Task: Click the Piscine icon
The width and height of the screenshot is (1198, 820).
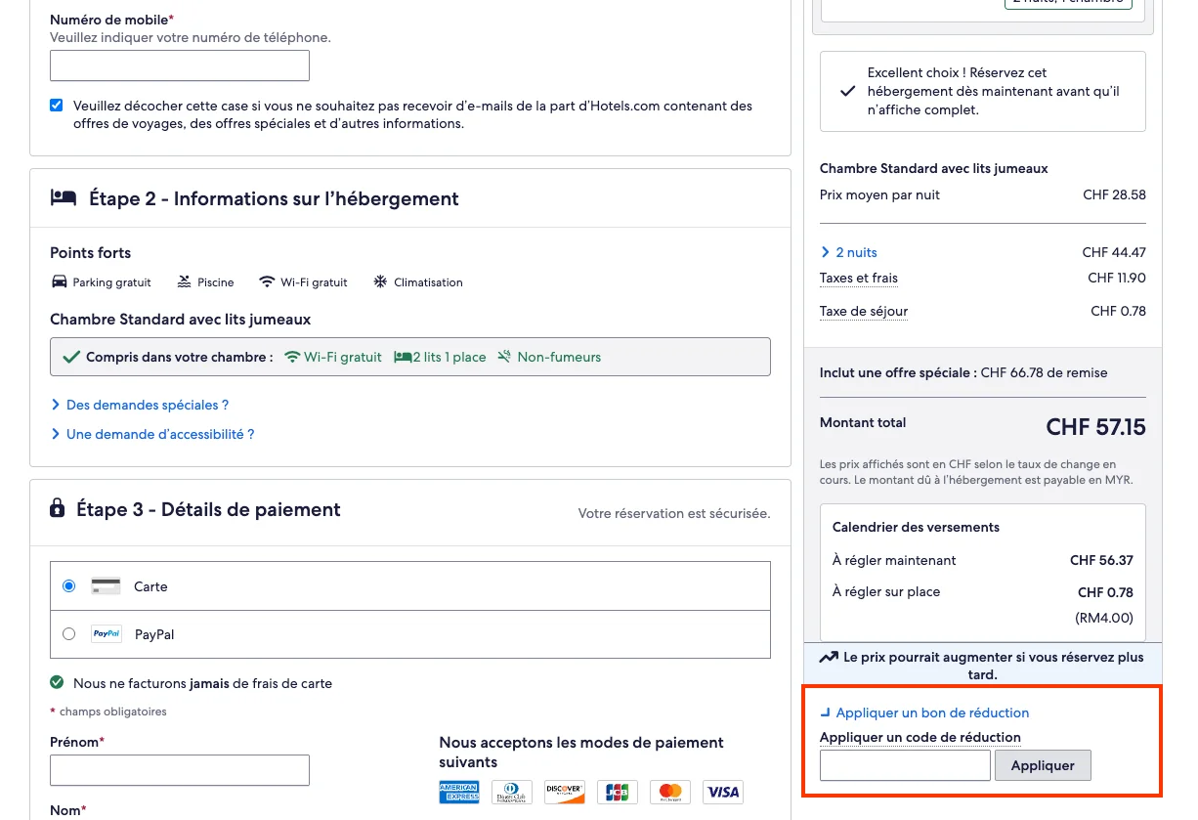Action: tap(183, 281)
